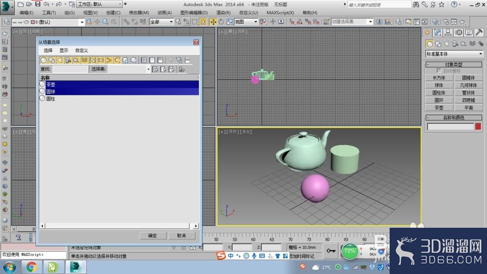Image resolution: width=487 pixels, height=274 pixels.
Task: Open the 标准基本体 dropdown
Action: (454, 54)
